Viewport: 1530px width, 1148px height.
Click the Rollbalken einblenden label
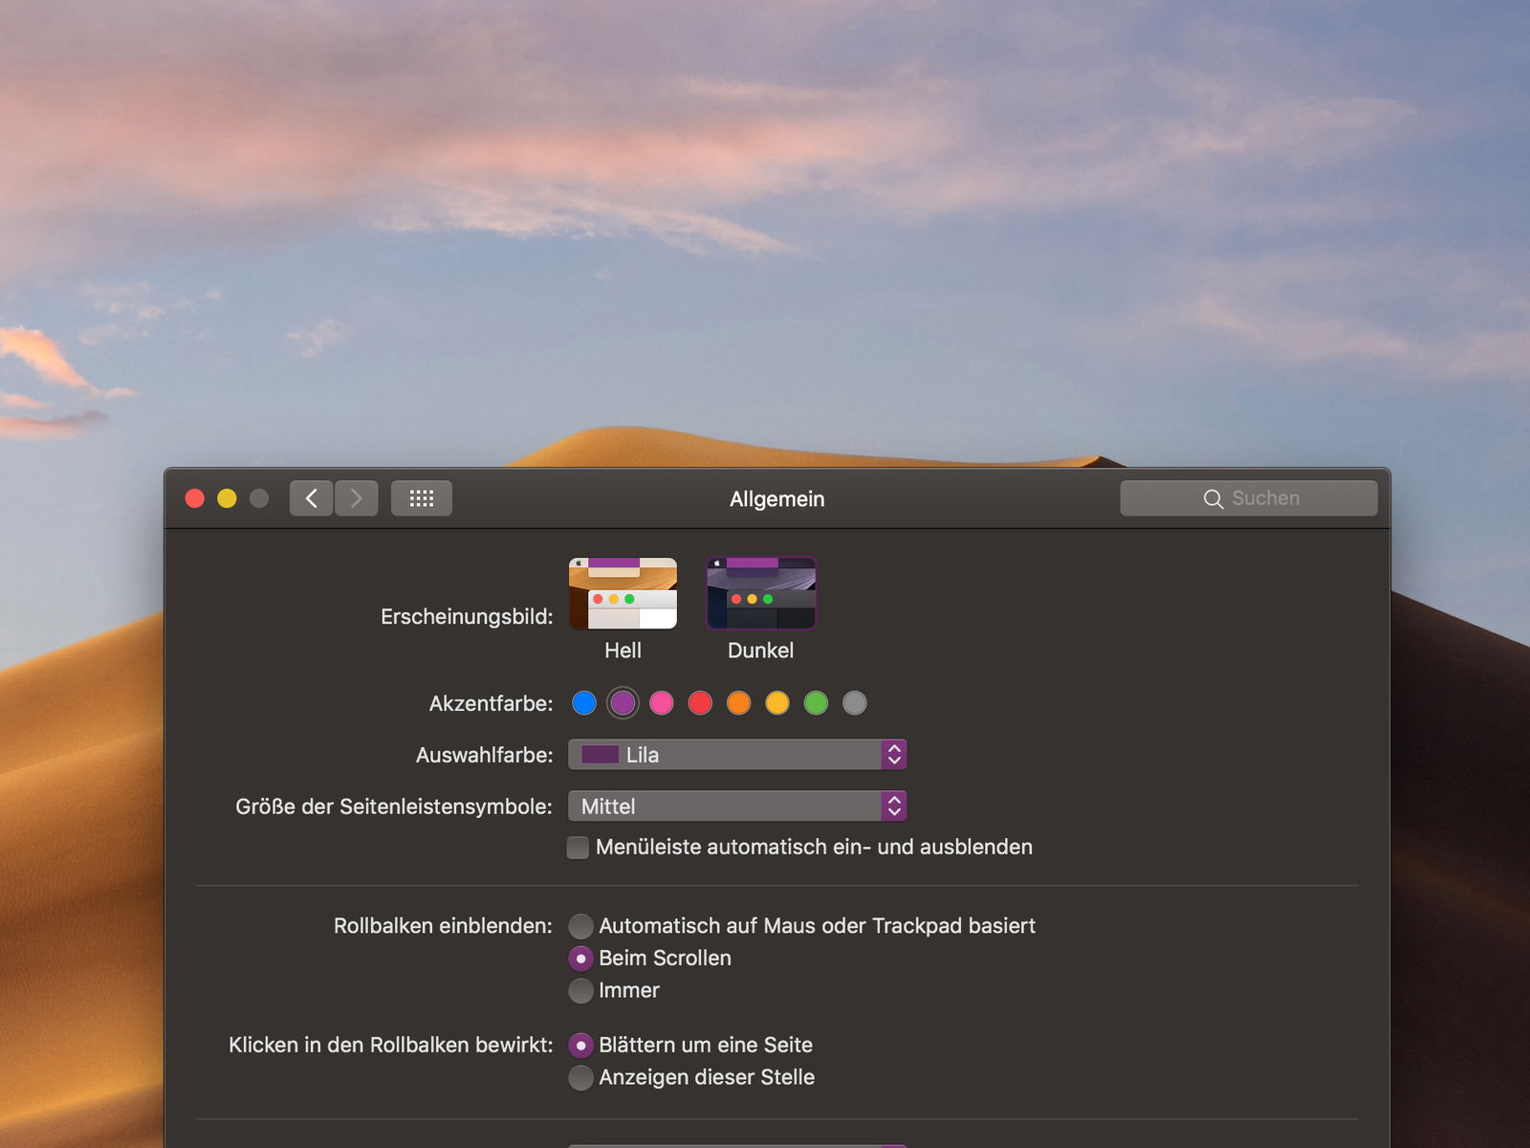(x=443, y=926)
